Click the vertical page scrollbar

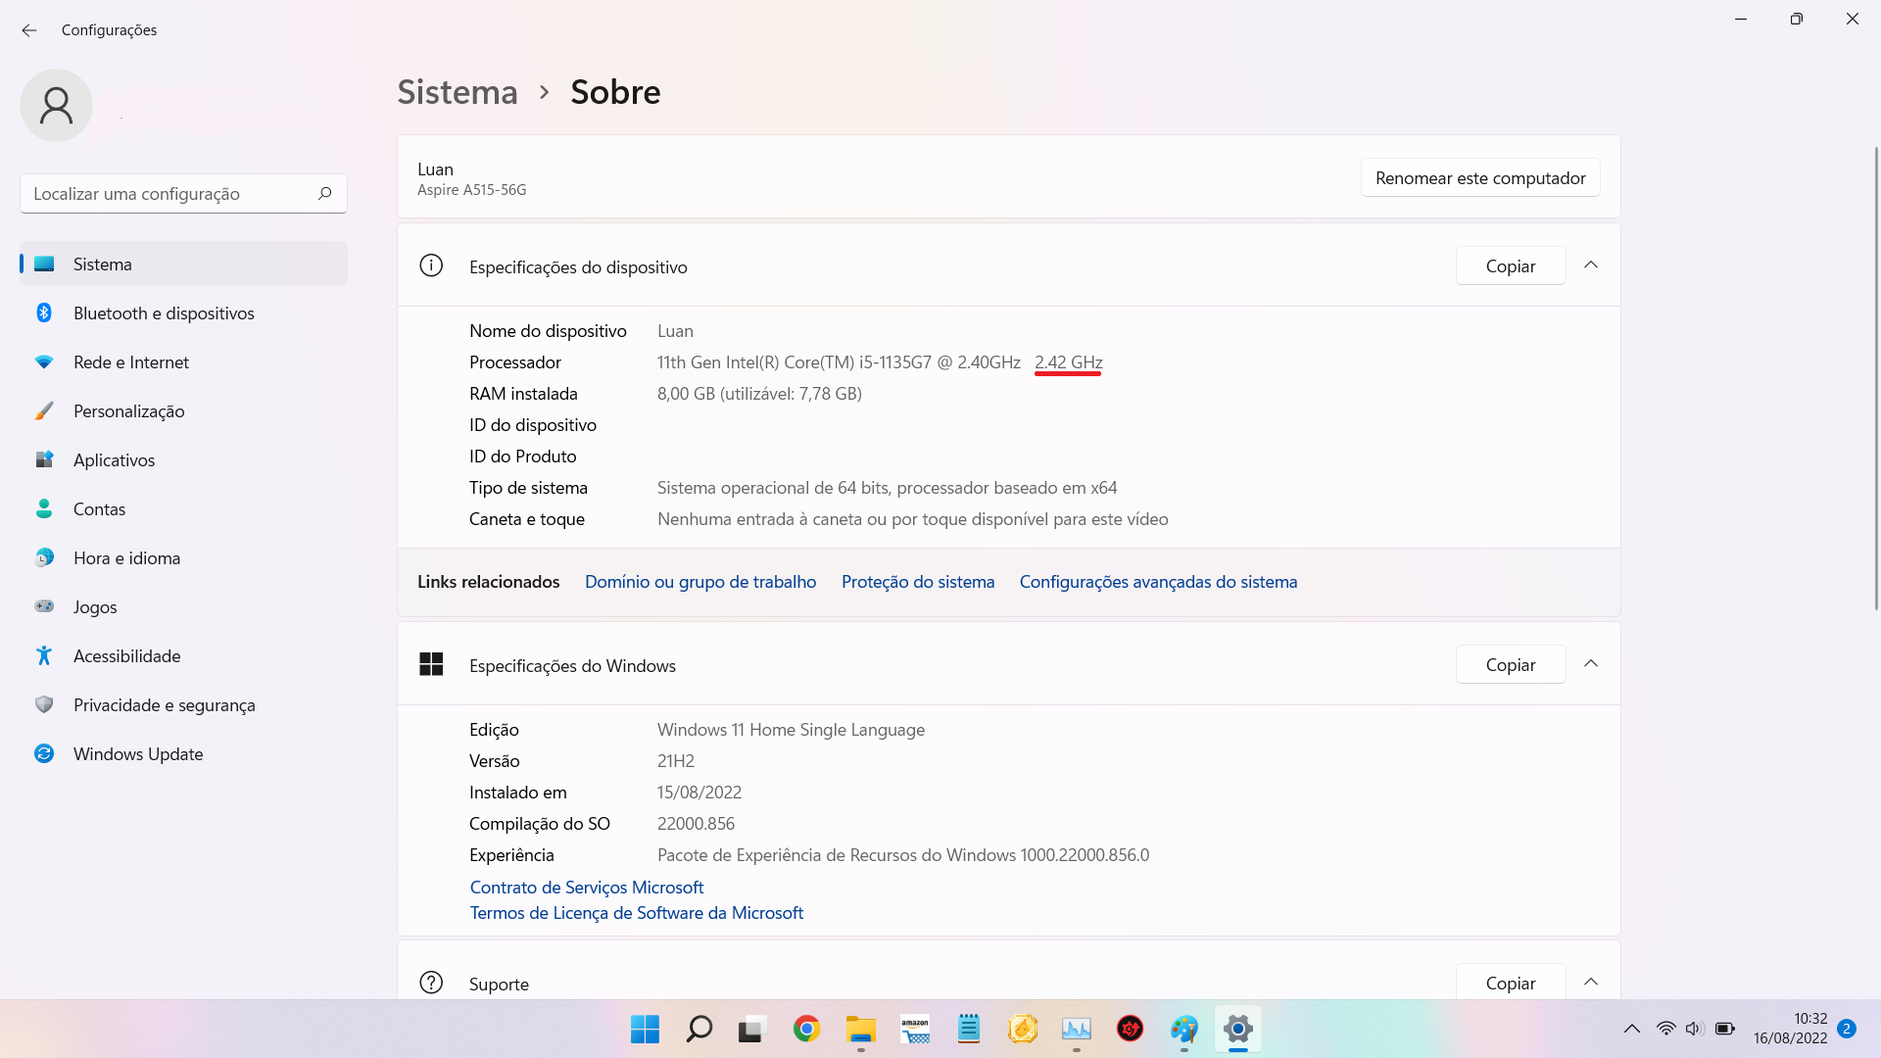(x=1876, y=378)
